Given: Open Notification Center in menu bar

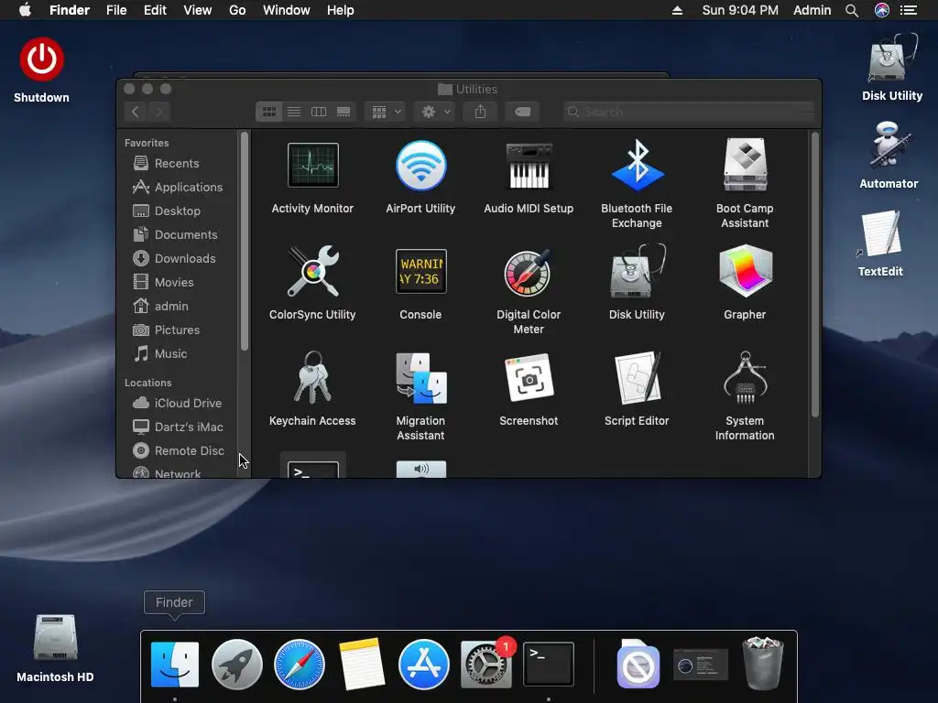Looking at the screenshot, I should coord(909,10).
